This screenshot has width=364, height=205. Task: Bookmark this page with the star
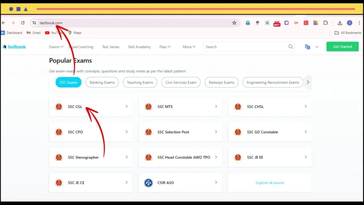coord(234,23)
